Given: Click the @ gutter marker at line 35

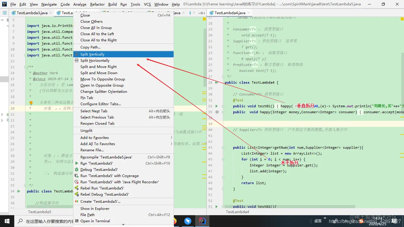Looking at the screenshot, I should [217, 112].
